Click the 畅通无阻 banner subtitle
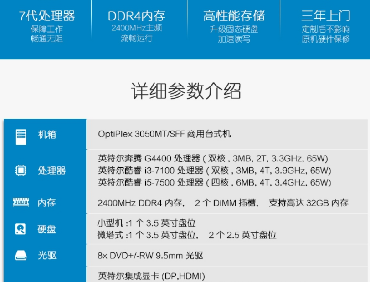This screenshot has width=370, height=282. click(x=47, y=39)
